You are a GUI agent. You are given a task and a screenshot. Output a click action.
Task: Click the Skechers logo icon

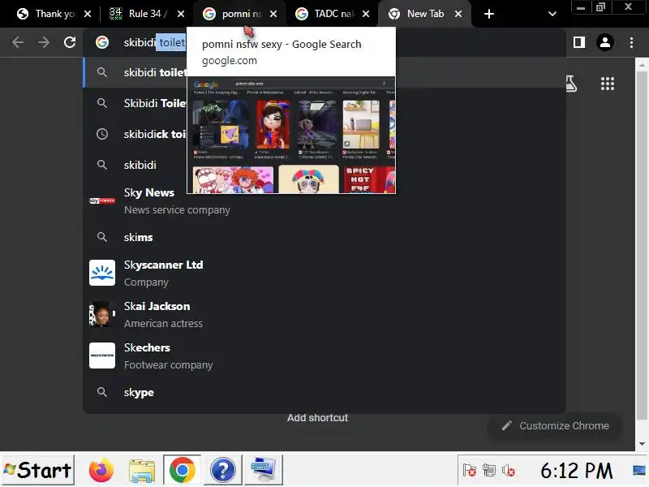(x=102, y=356)
